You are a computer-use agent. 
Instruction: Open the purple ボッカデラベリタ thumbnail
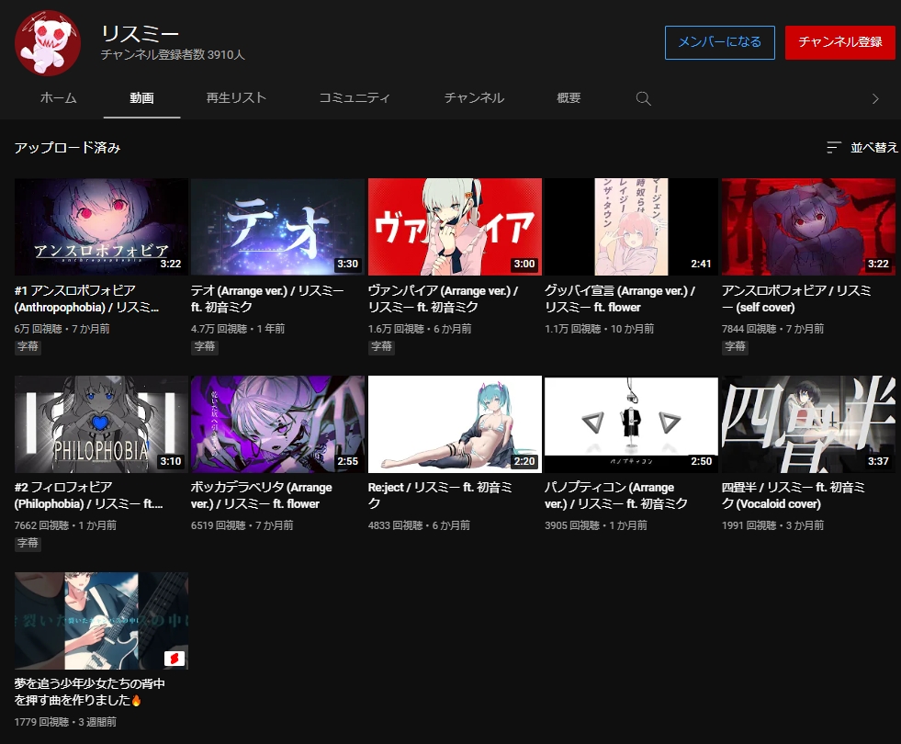coord(277,424)
